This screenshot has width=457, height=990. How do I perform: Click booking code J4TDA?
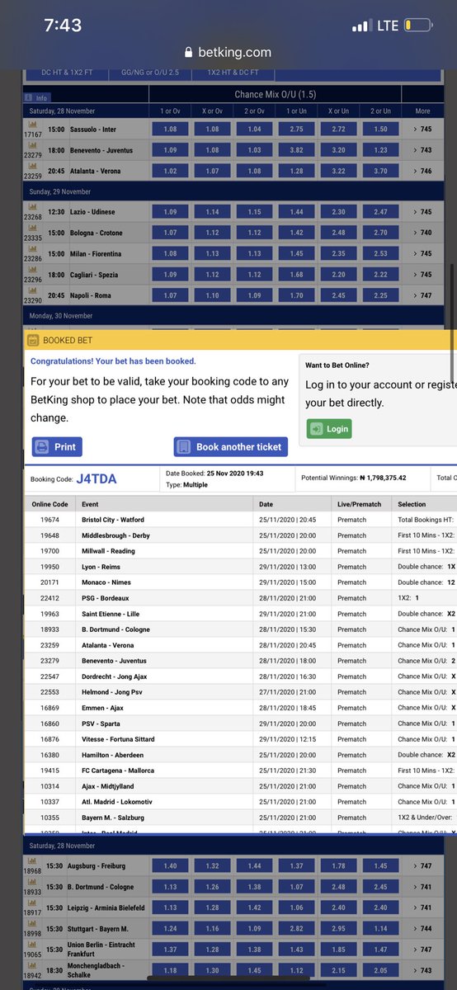[x=97, y=478]
